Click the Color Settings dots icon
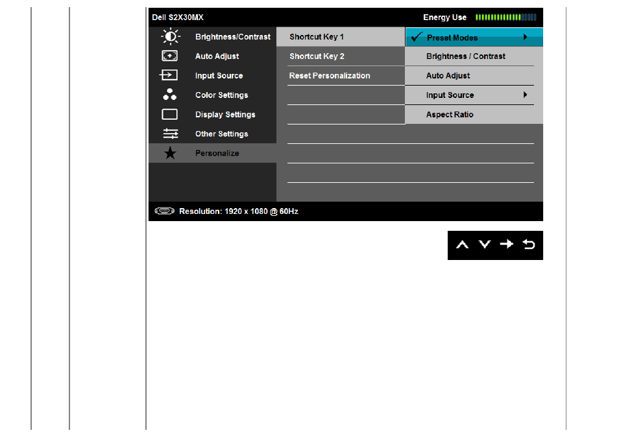Screen dimensions: 619x437 coord(170,94)
